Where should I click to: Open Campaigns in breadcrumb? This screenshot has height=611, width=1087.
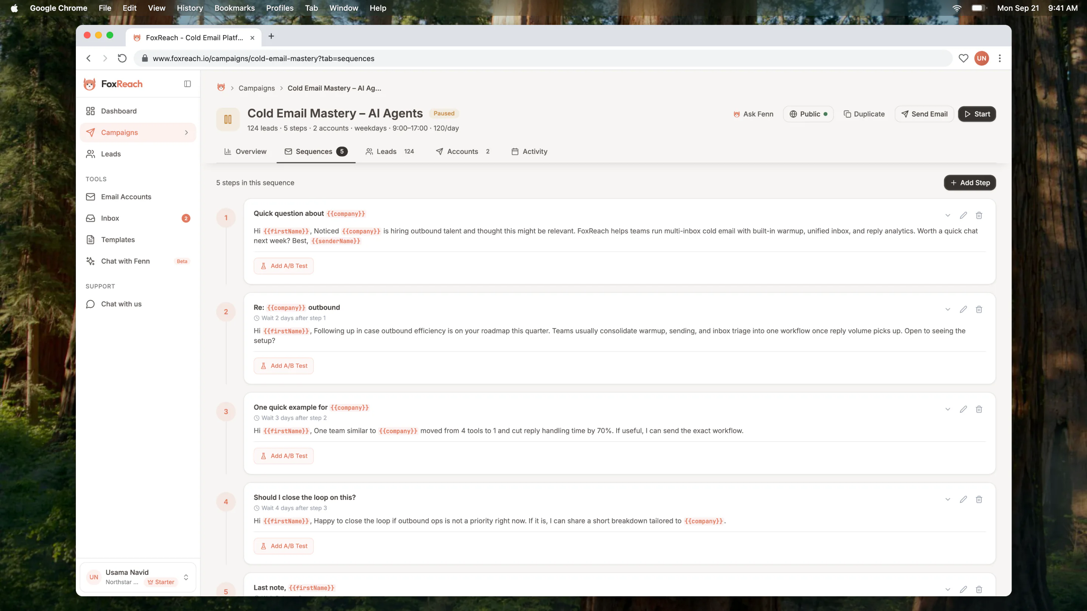tap(257, 88)
